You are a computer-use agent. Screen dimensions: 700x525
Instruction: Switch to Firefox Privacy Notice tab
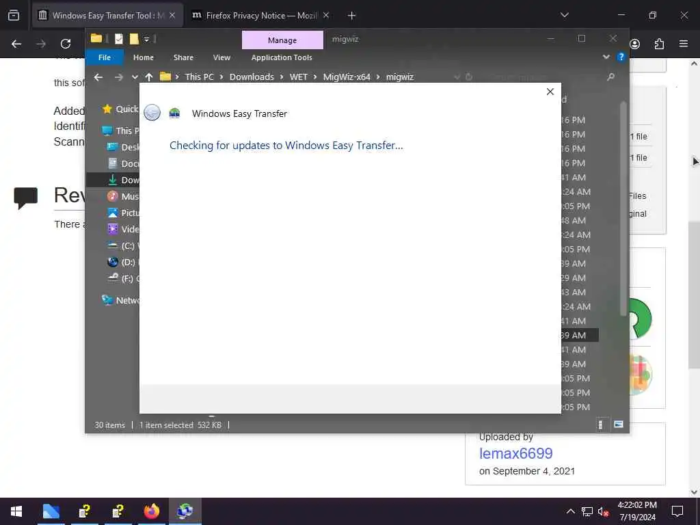pyautogui.click(x=260, y=15)
